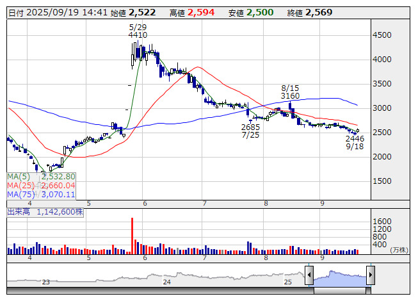The height and width of the screenshot is (301, 418).
Task: Click the MA(5) legend entry
Action: click(42, 176)
